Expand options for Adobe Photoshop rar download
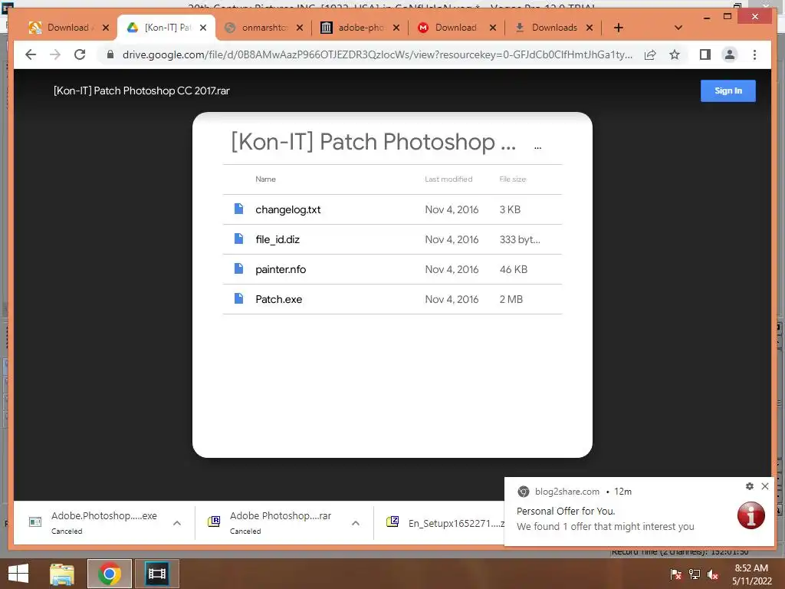 356,523
